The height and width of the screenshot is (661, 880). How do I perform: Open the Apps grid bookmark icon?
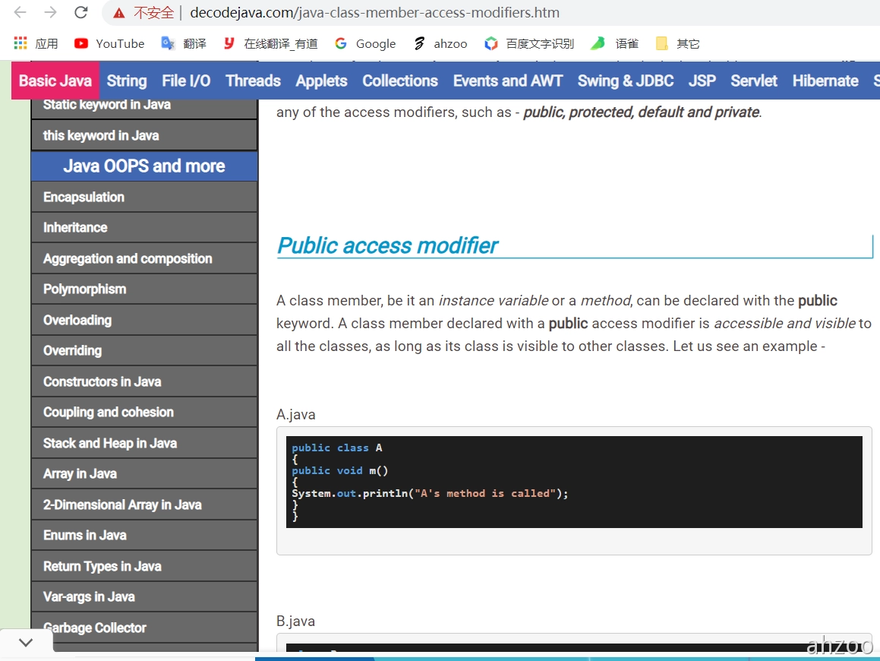21,43
